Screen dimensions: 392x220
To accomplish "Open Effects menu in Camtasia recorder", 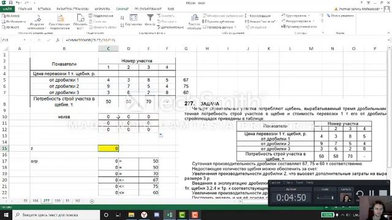I will [x=288, y=183].
